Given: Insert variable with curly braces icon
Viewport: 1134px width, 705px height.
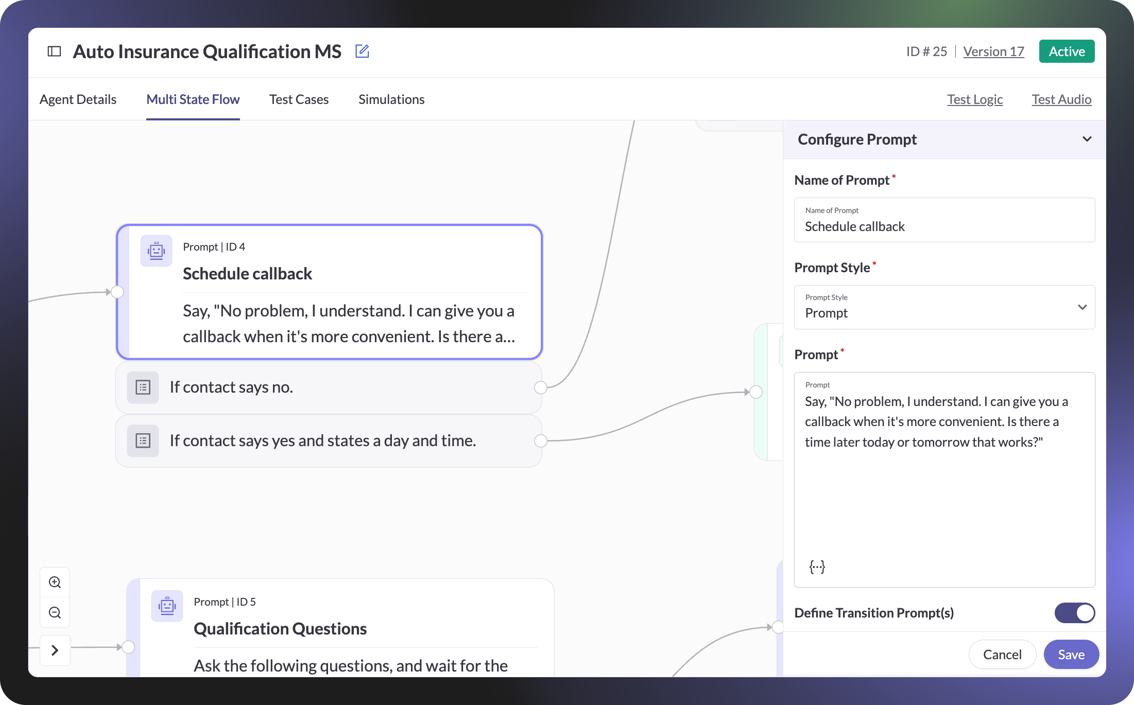Looking at the screenshot, I should (x=817, y=567).
